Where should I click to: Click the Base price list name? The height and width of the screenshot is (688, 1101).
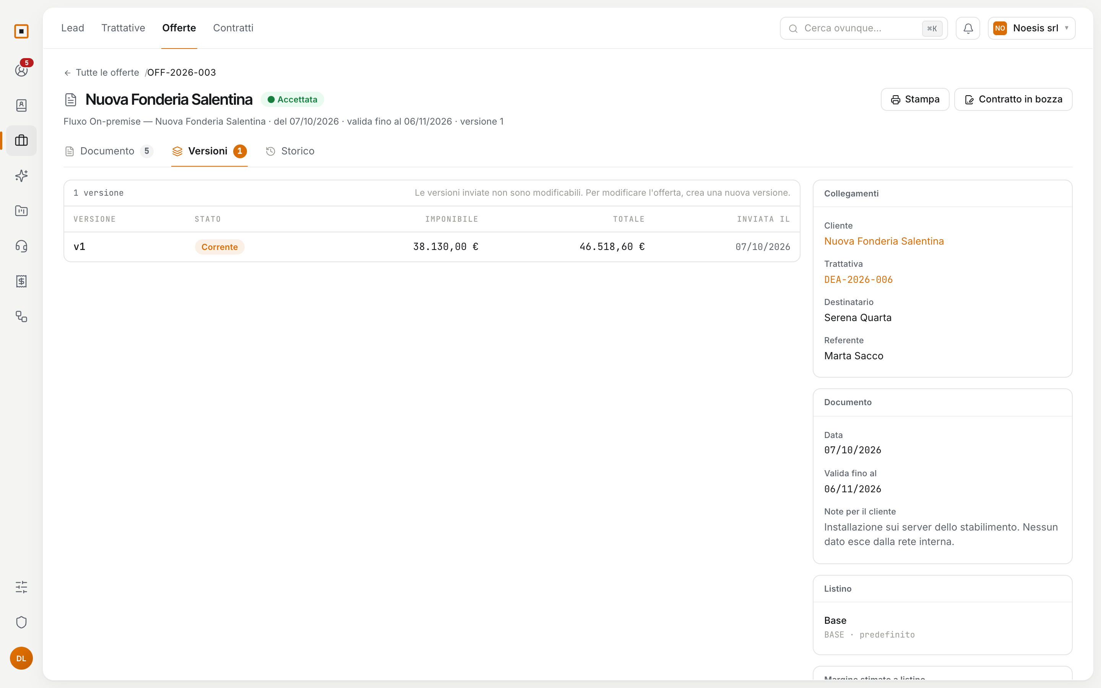(835, 621)
